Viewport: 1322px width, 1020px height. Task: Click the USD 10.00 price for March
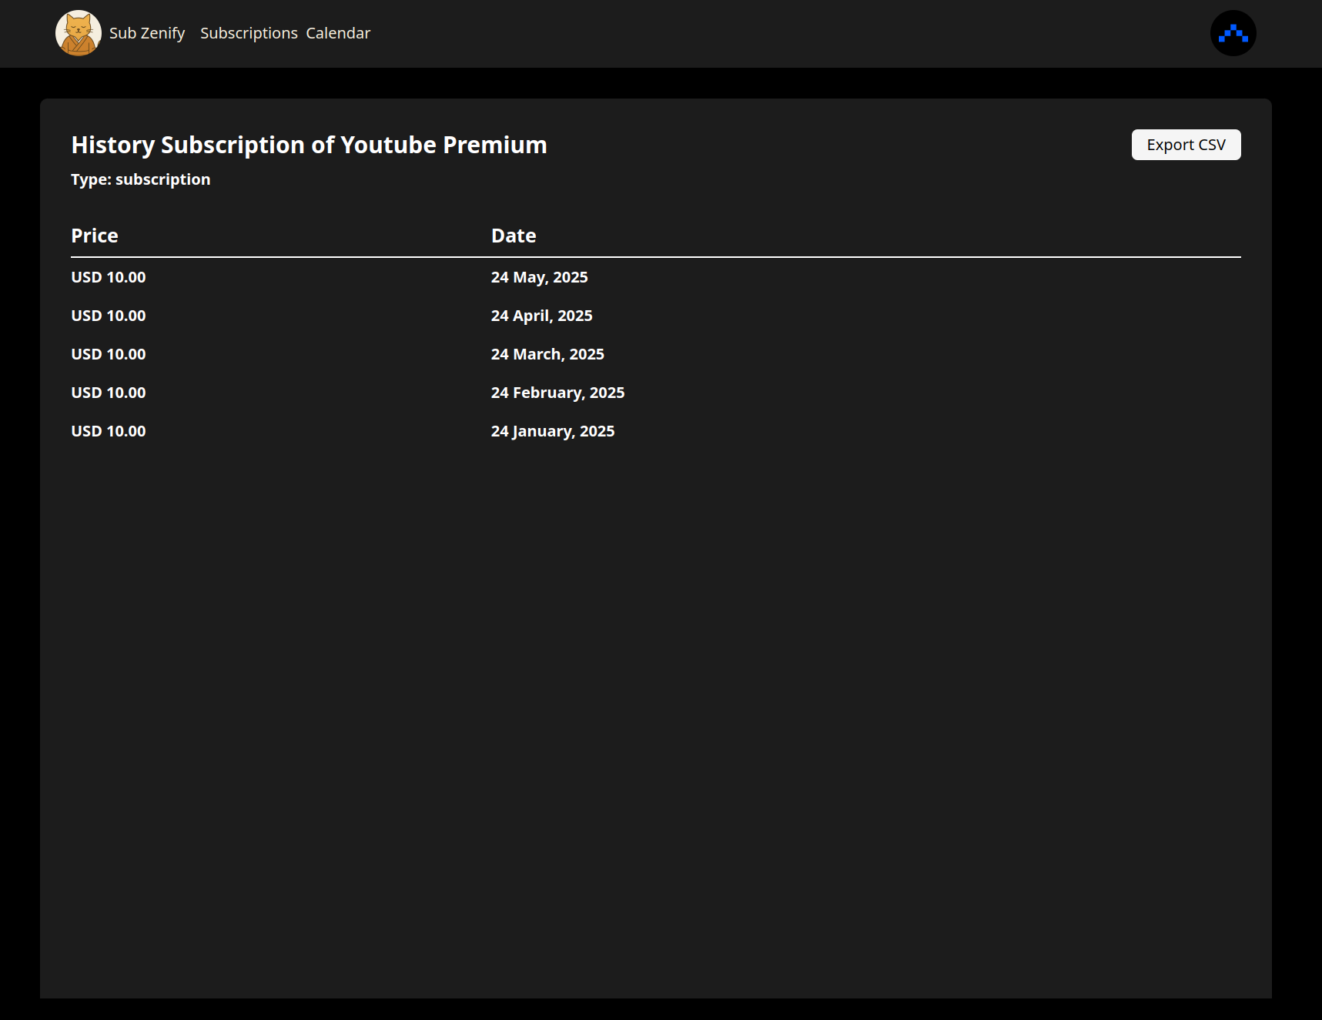(109, 354)
